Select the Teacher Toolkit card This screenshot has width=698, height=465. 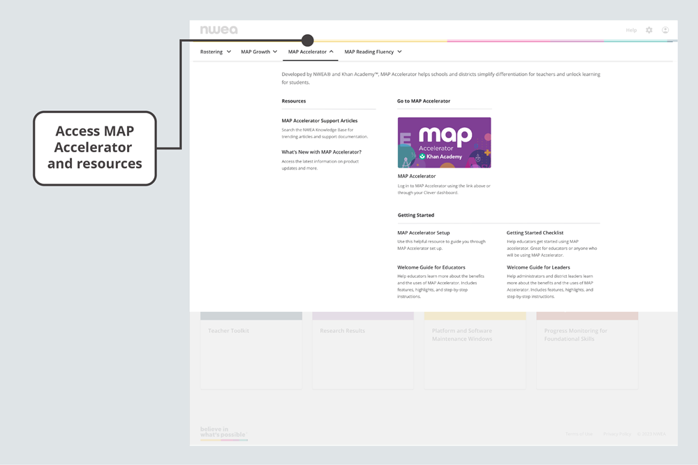tap(251, 349)
